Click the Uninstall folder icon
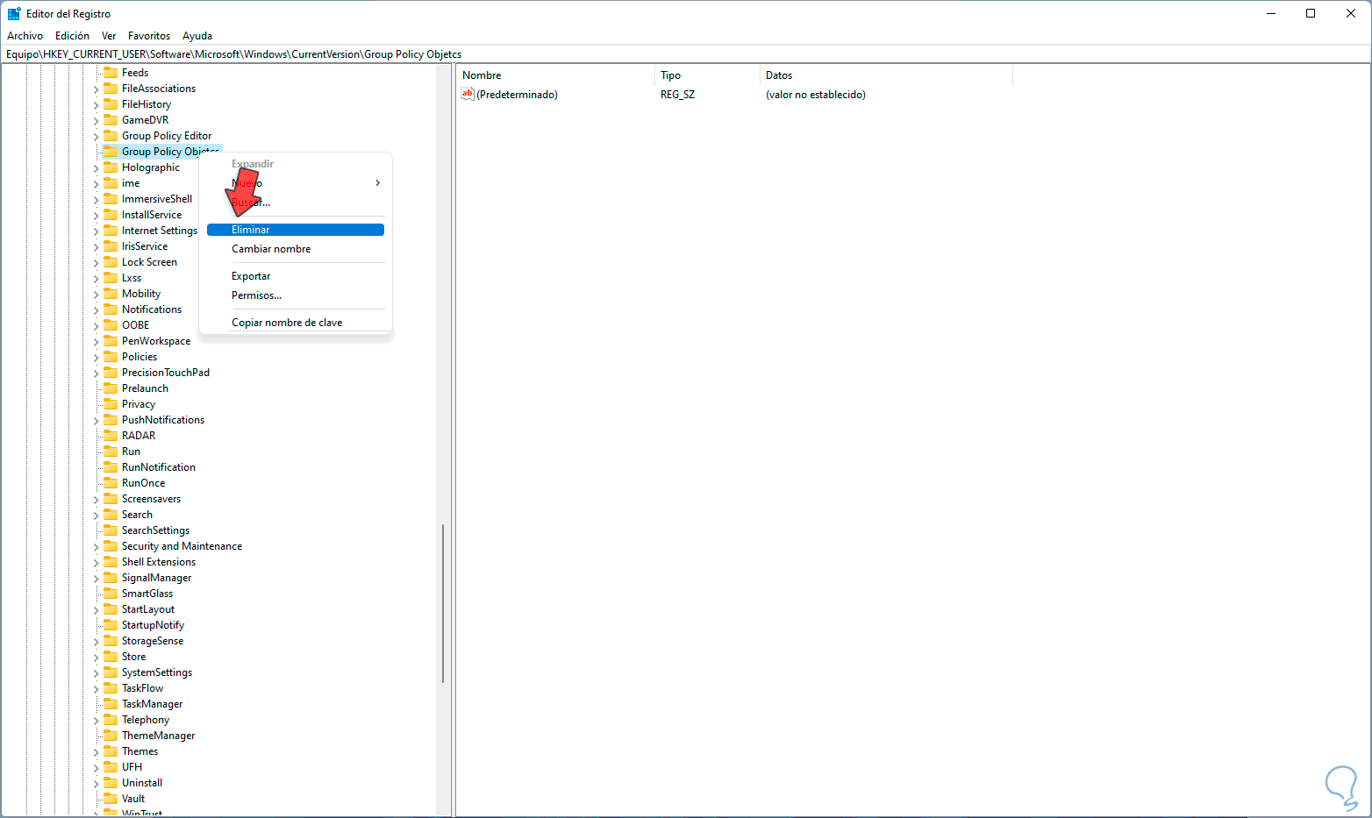 pyautogui.click(x=111, y=783)
